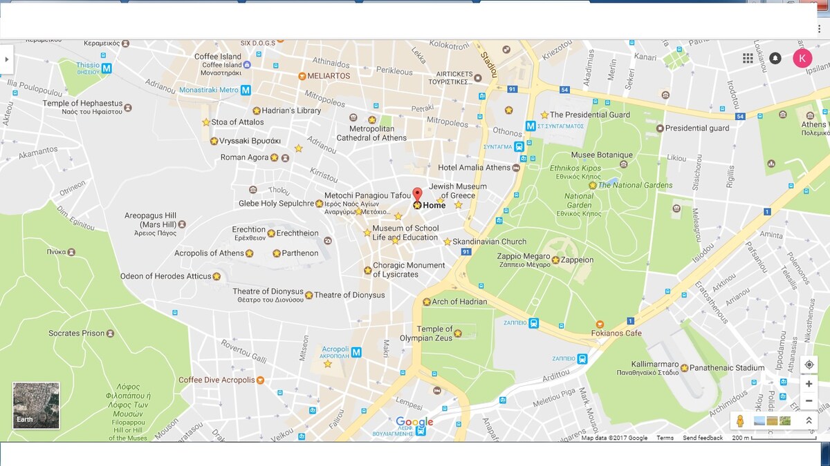Click the Acropolis of Athens label
Image resolution: width=830 pixels, height=466 pixels.
tap(209, 253)
